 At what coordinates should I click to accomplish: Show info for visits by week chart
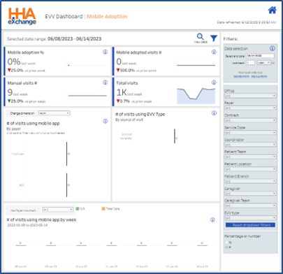point(212,219)
